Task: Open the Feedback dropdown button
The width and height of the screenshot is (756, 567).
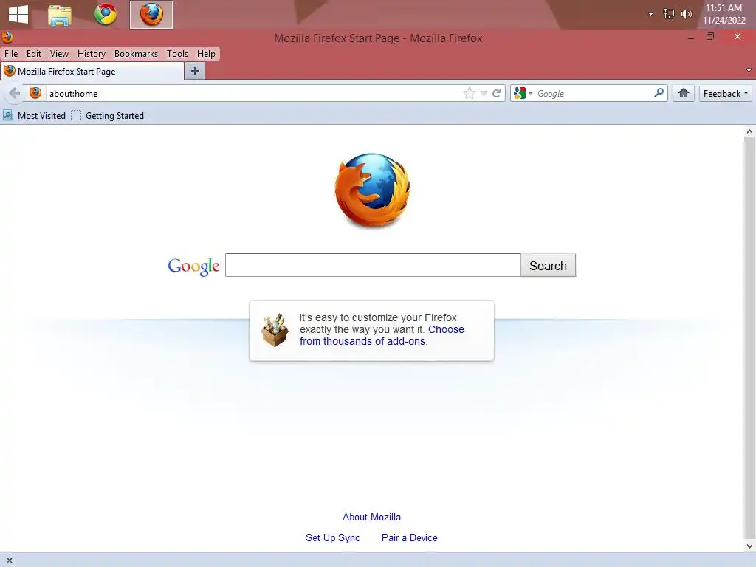Action: [725, 94]
